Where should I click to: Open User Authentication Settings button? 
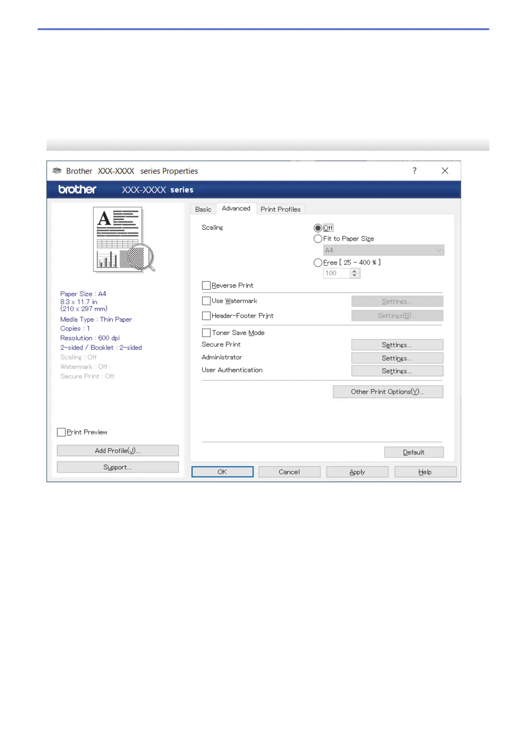point(397,371)
